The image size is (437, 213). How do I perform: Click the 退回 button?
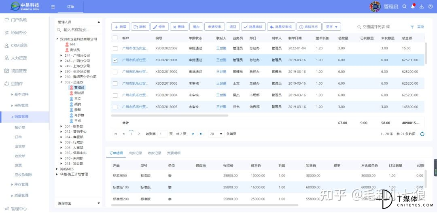coord(233,27)
